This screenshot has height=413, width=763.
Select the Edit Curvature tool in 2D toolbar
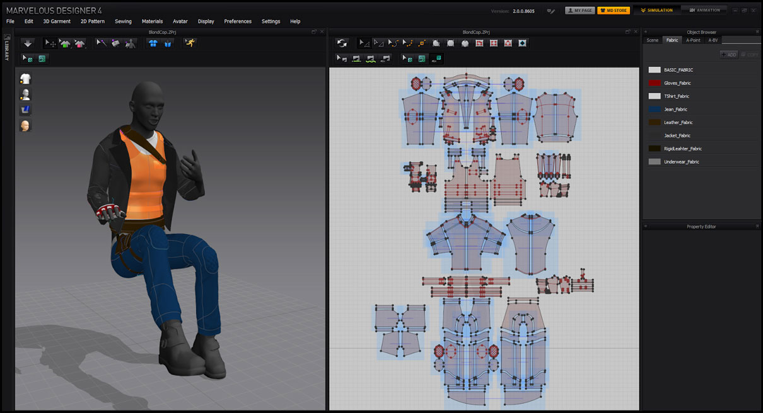[x=392, y=43]
